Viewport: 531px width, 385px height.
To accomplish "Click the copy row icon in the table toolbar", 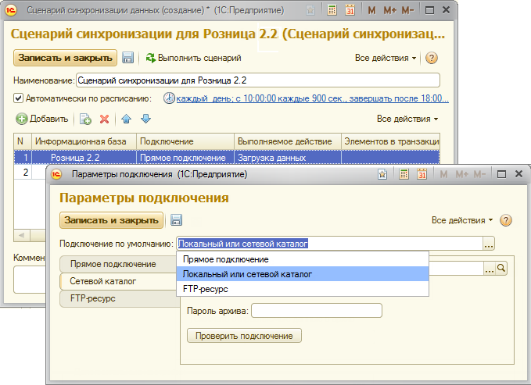I will [x=85, y=119].
